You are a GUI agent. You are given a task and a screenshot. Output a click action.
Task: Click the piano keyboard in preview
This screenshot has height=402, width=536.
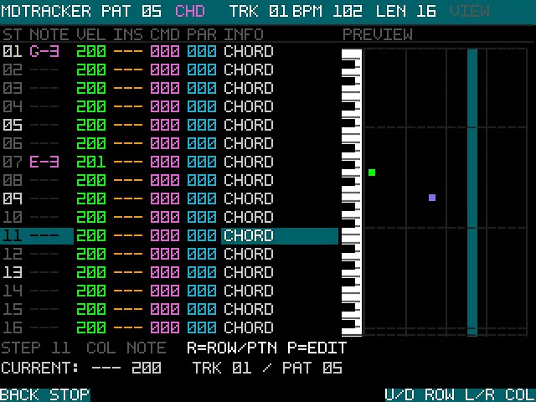click(x=352, y=193)
